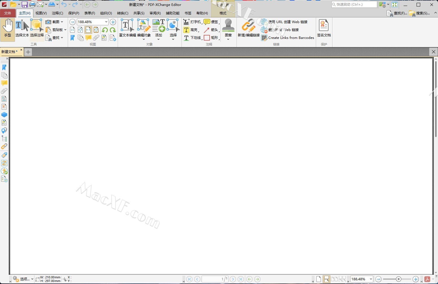Click Create Links from Barcodes
This screenshot has height=284, width=438.
[288, 38]
